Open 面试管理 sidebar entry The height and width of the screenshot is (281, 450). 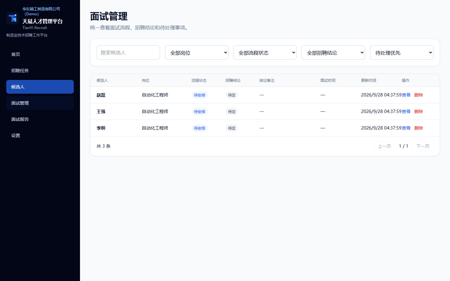click(40, 103)
